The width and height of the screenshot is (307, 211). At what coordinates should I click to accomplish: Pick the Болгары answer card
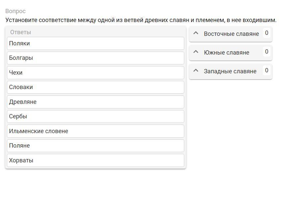[95, 58]
